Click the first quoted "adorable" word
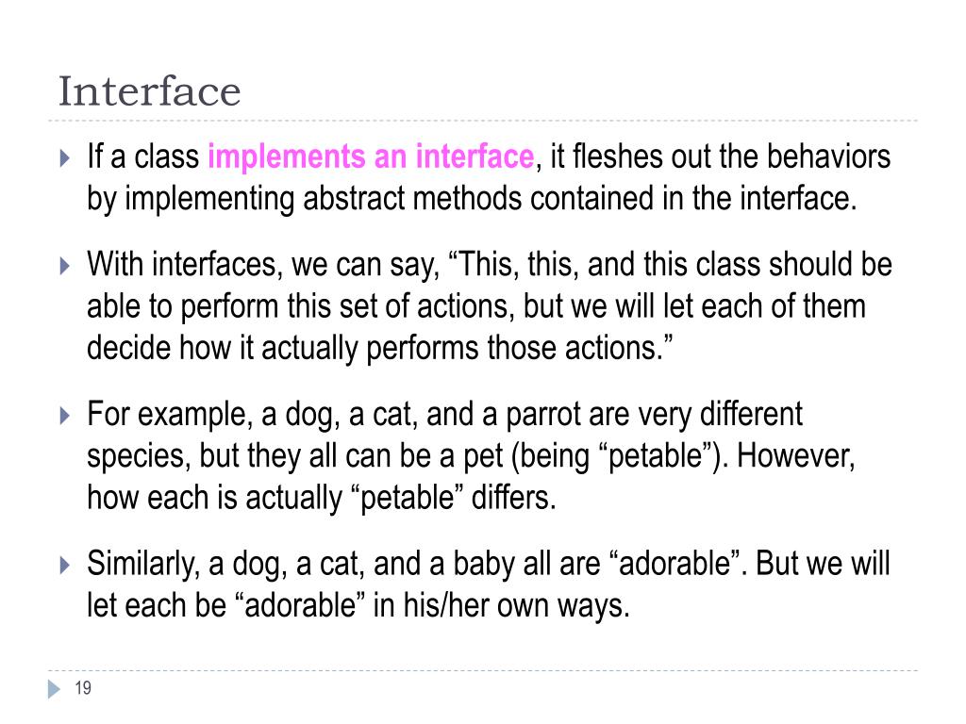Viewport: 966px width, 724px height. (675, 564)
